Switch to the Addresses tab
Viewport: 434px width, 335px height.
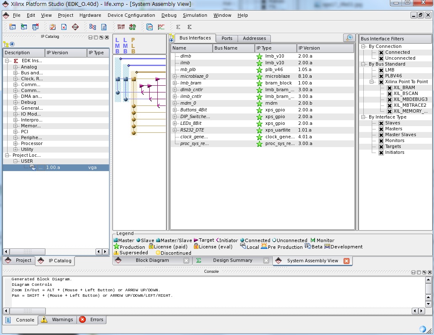tap(254, 38)
